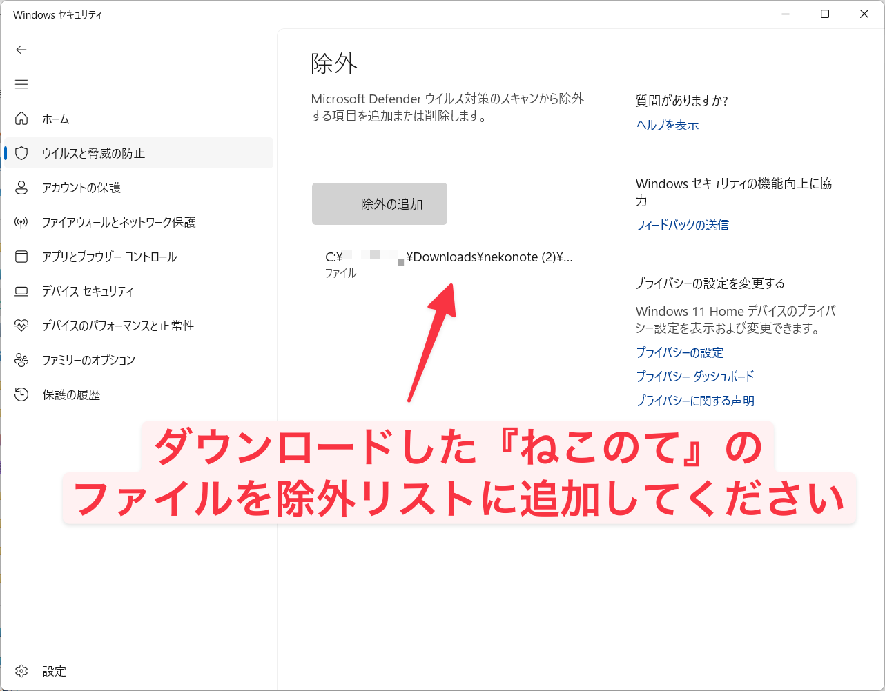Screen dimensions: 885x691
Task: Open ファミリーのオプション section
Action: [x=138, y=360]
